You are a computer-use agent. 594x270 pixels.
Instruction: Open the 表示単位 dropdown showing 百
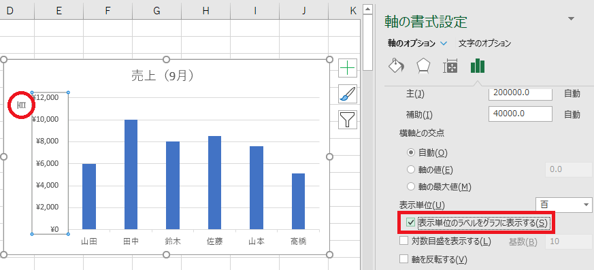563,205
